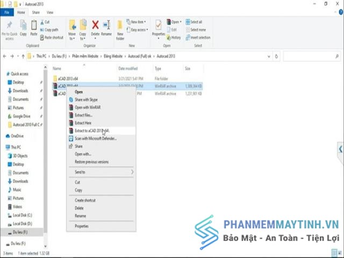344x258 pixels.
Task: Click 'This PC' in the address breadcrumb
Action: coord(41,56)
